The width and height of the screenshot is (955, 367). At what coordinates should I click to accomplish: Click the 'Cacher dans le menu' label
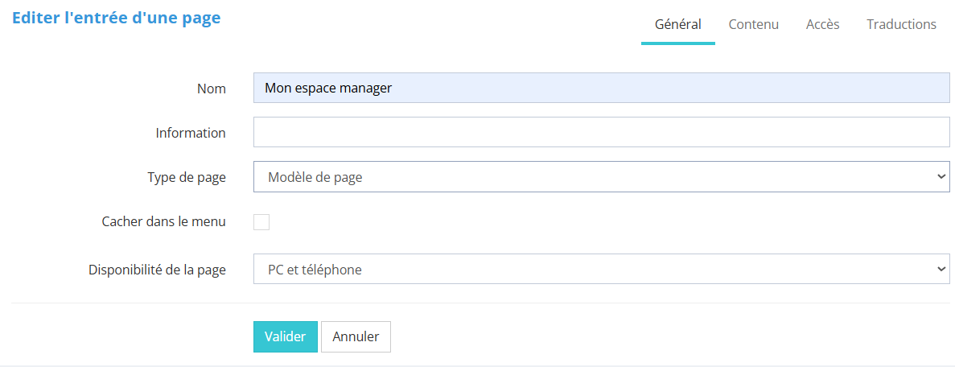(163, 222)
